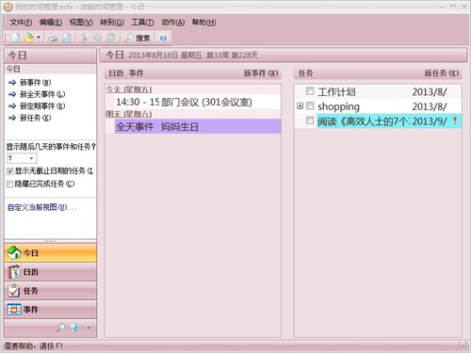
Task: Click 新事件(N) in calendar events header
Action: coord(261,73)
